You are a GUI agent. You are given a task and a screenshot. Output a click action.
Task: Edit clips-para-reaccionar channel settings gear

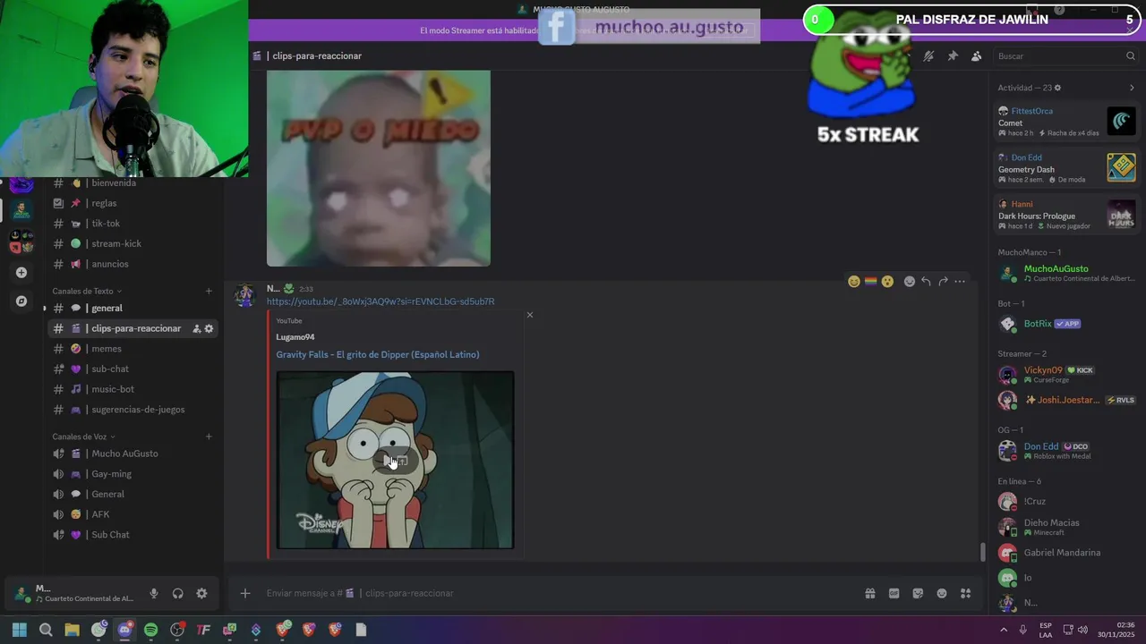[x=209, y=328]
